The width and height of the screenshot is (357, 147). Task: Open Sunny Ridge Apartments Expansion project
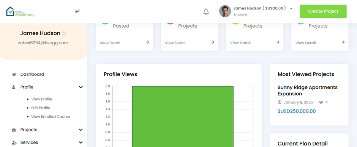click(x=307, y=91)
